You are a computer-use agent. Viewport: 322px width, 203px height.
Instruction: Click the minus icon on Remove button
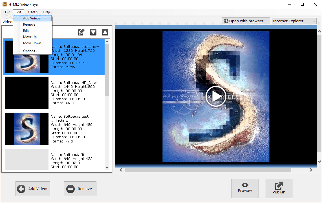[70, 189]
